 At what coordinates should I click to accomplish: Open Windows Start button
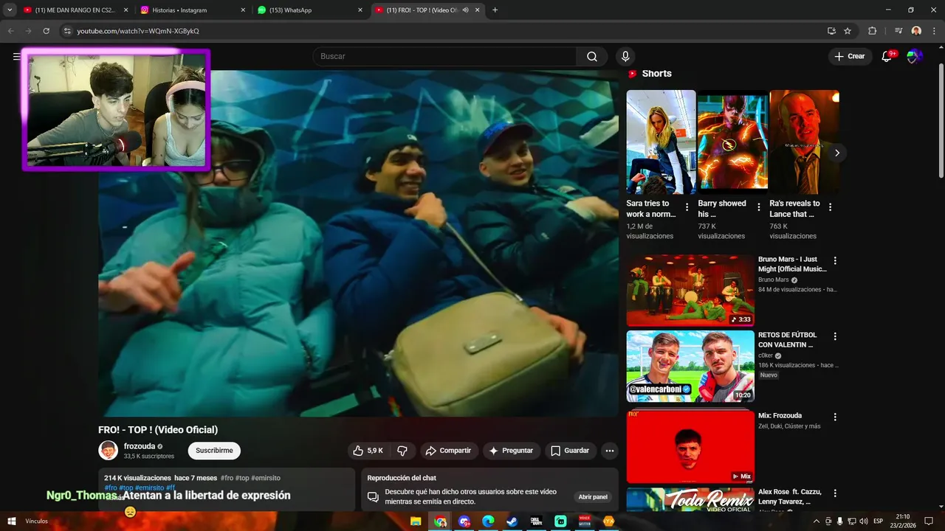pyautogui.click(x=10, y=521)
